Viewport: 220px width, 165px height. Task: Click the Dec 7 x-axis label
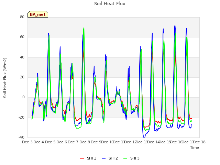(73, 142)
